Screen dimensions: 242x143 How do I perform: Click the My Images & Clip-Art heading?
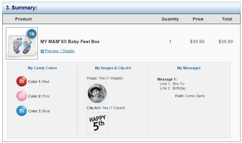coord(113,68)
